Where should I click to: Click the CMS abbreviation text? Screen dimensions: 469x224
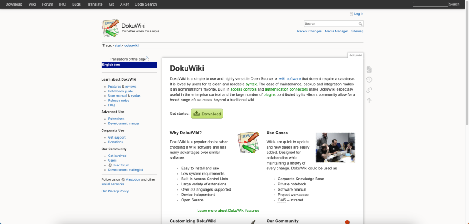(x=282, y=200)
